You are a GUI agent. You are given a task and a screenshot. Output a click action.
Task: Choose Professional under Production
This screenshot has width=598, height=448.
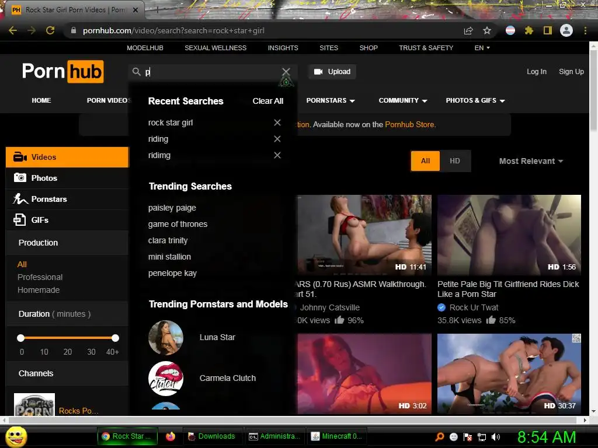click(40, 277)
